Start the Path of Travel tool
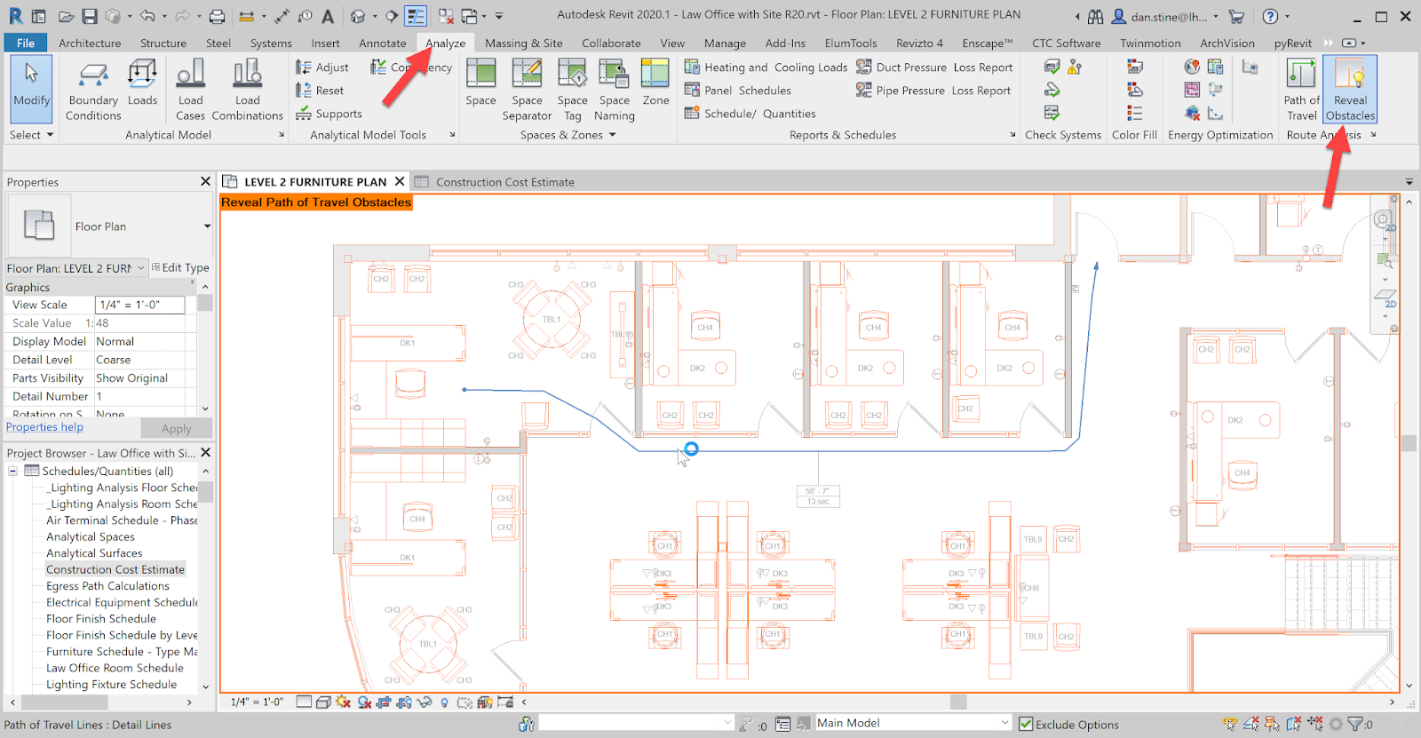The width and height of the screenshot is (1421, 738). tap(1301, 89)
